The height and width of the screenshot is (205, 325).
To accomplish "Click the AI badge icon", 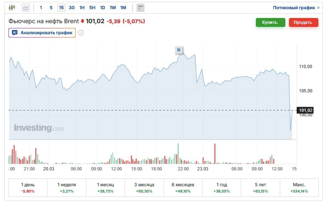I will click(15, 33).
